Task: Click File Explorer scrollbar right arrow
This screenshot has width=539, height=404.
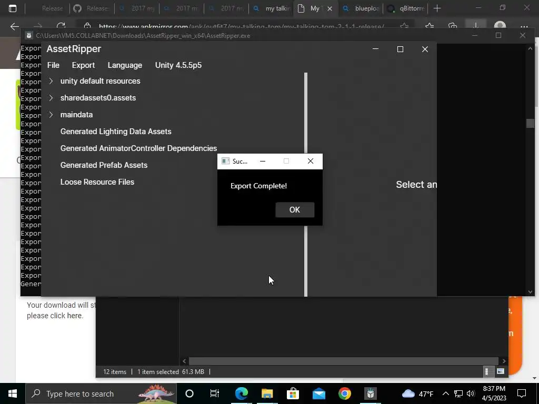Action: coord(504,361)
